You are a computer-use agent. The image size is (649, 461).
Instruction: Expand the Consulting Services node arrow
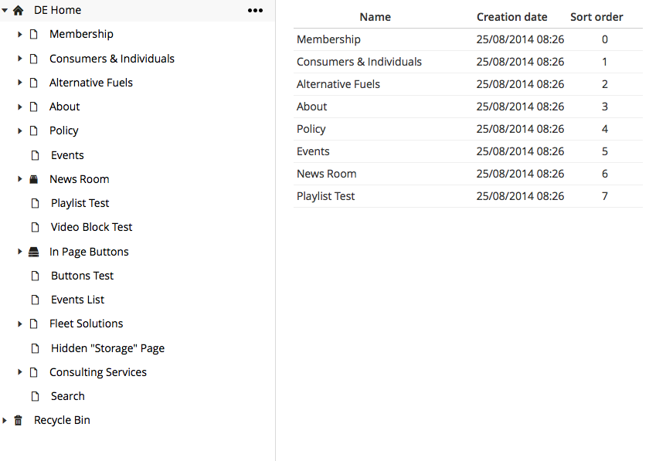pyautogui.click(x=19, y=372)
